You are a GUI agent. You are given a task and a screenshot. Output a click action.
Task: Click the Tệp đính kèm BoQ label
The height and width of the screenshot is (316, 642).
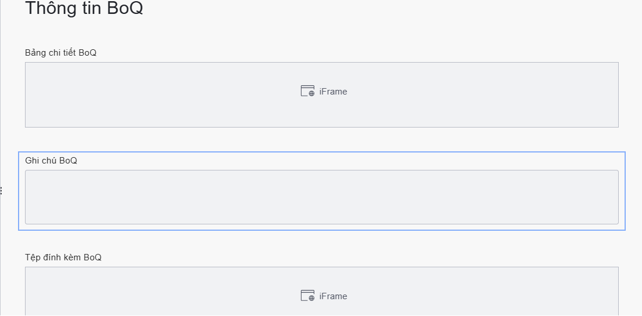click(x=63, y=257)
